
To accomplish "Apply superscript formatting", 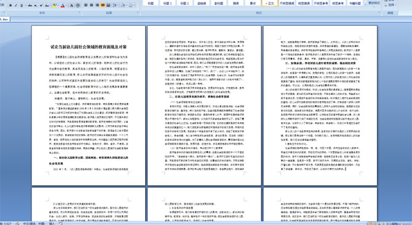I will 41,6.
